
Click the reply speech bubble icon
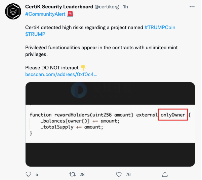28,174
